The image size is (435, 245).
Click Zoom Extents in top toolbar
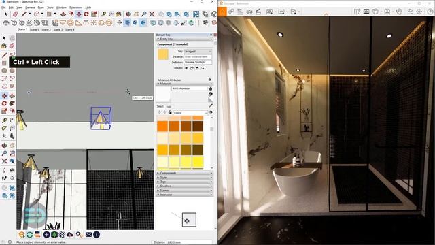click(x=152, y=14)
